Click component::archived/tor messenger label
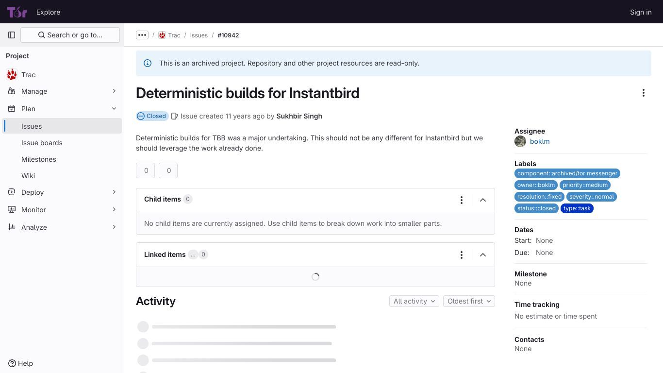 [567, 173]
